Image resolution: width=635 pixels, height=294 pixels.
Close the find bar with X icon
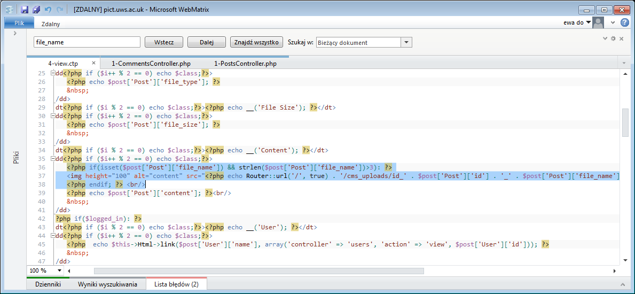621,38
